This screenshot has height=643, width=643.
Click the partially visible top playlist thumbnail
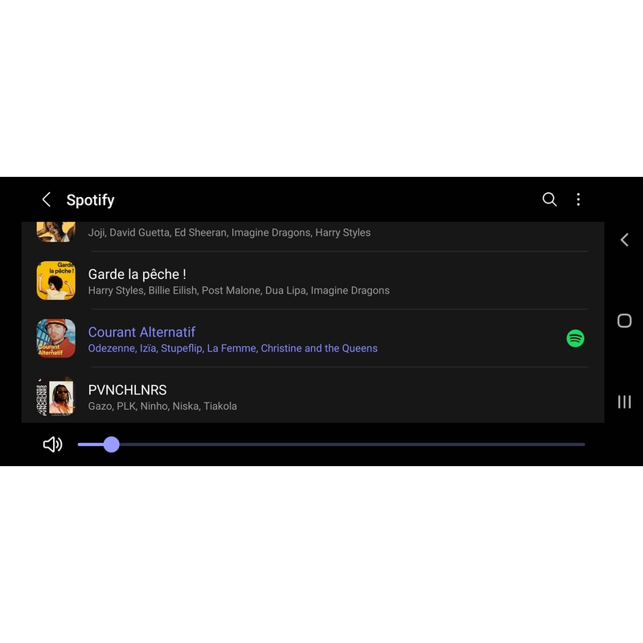pos(55,231)
